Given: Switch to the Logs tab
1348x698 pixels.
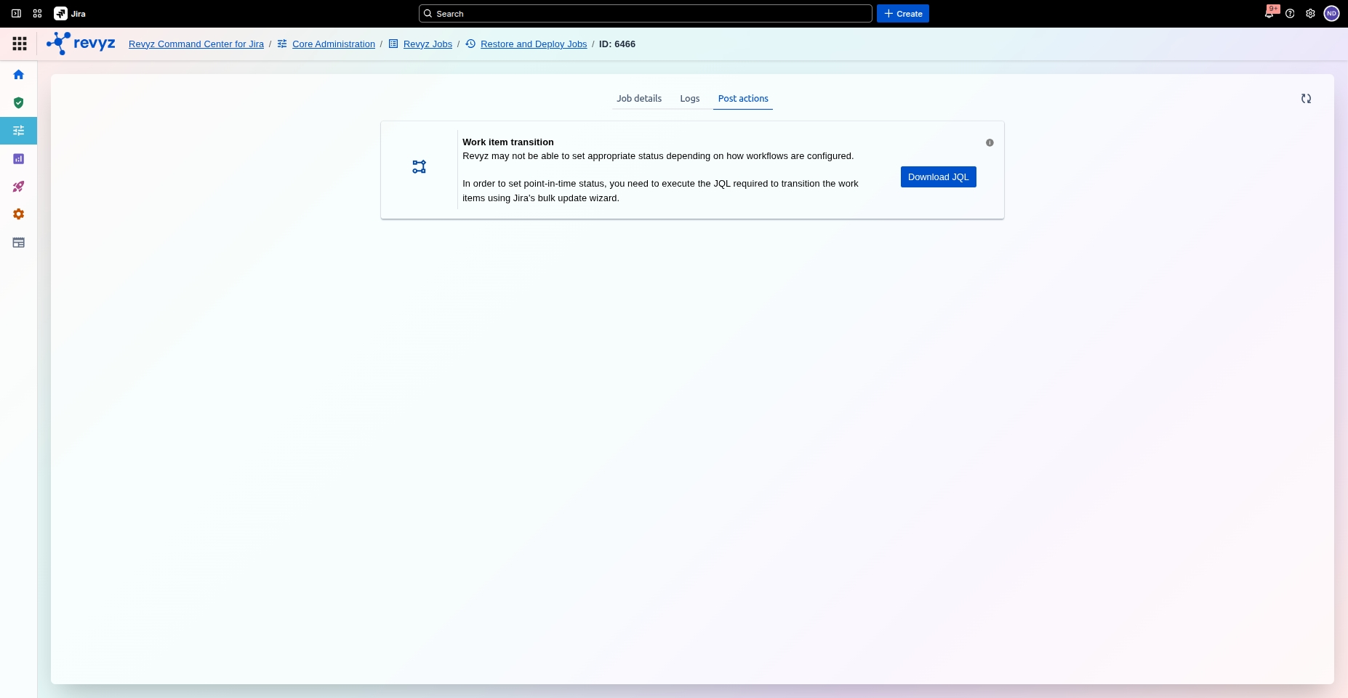Looking at the screenshot, I should 690,99.
